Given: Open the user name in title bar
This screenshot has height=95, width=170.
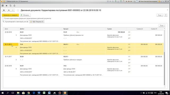Looking at the screenshot, I should pos(148,1).
